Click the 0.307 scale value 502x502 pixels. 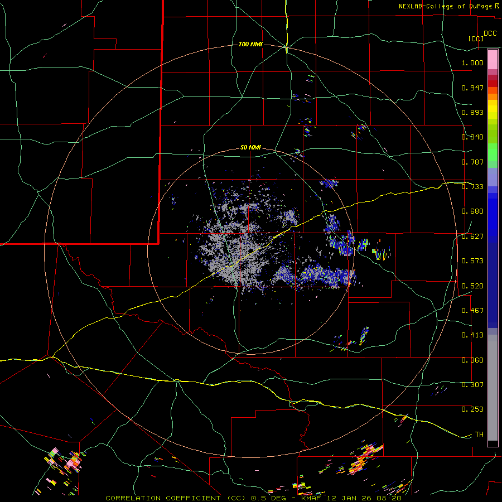[x=472, y=385]
